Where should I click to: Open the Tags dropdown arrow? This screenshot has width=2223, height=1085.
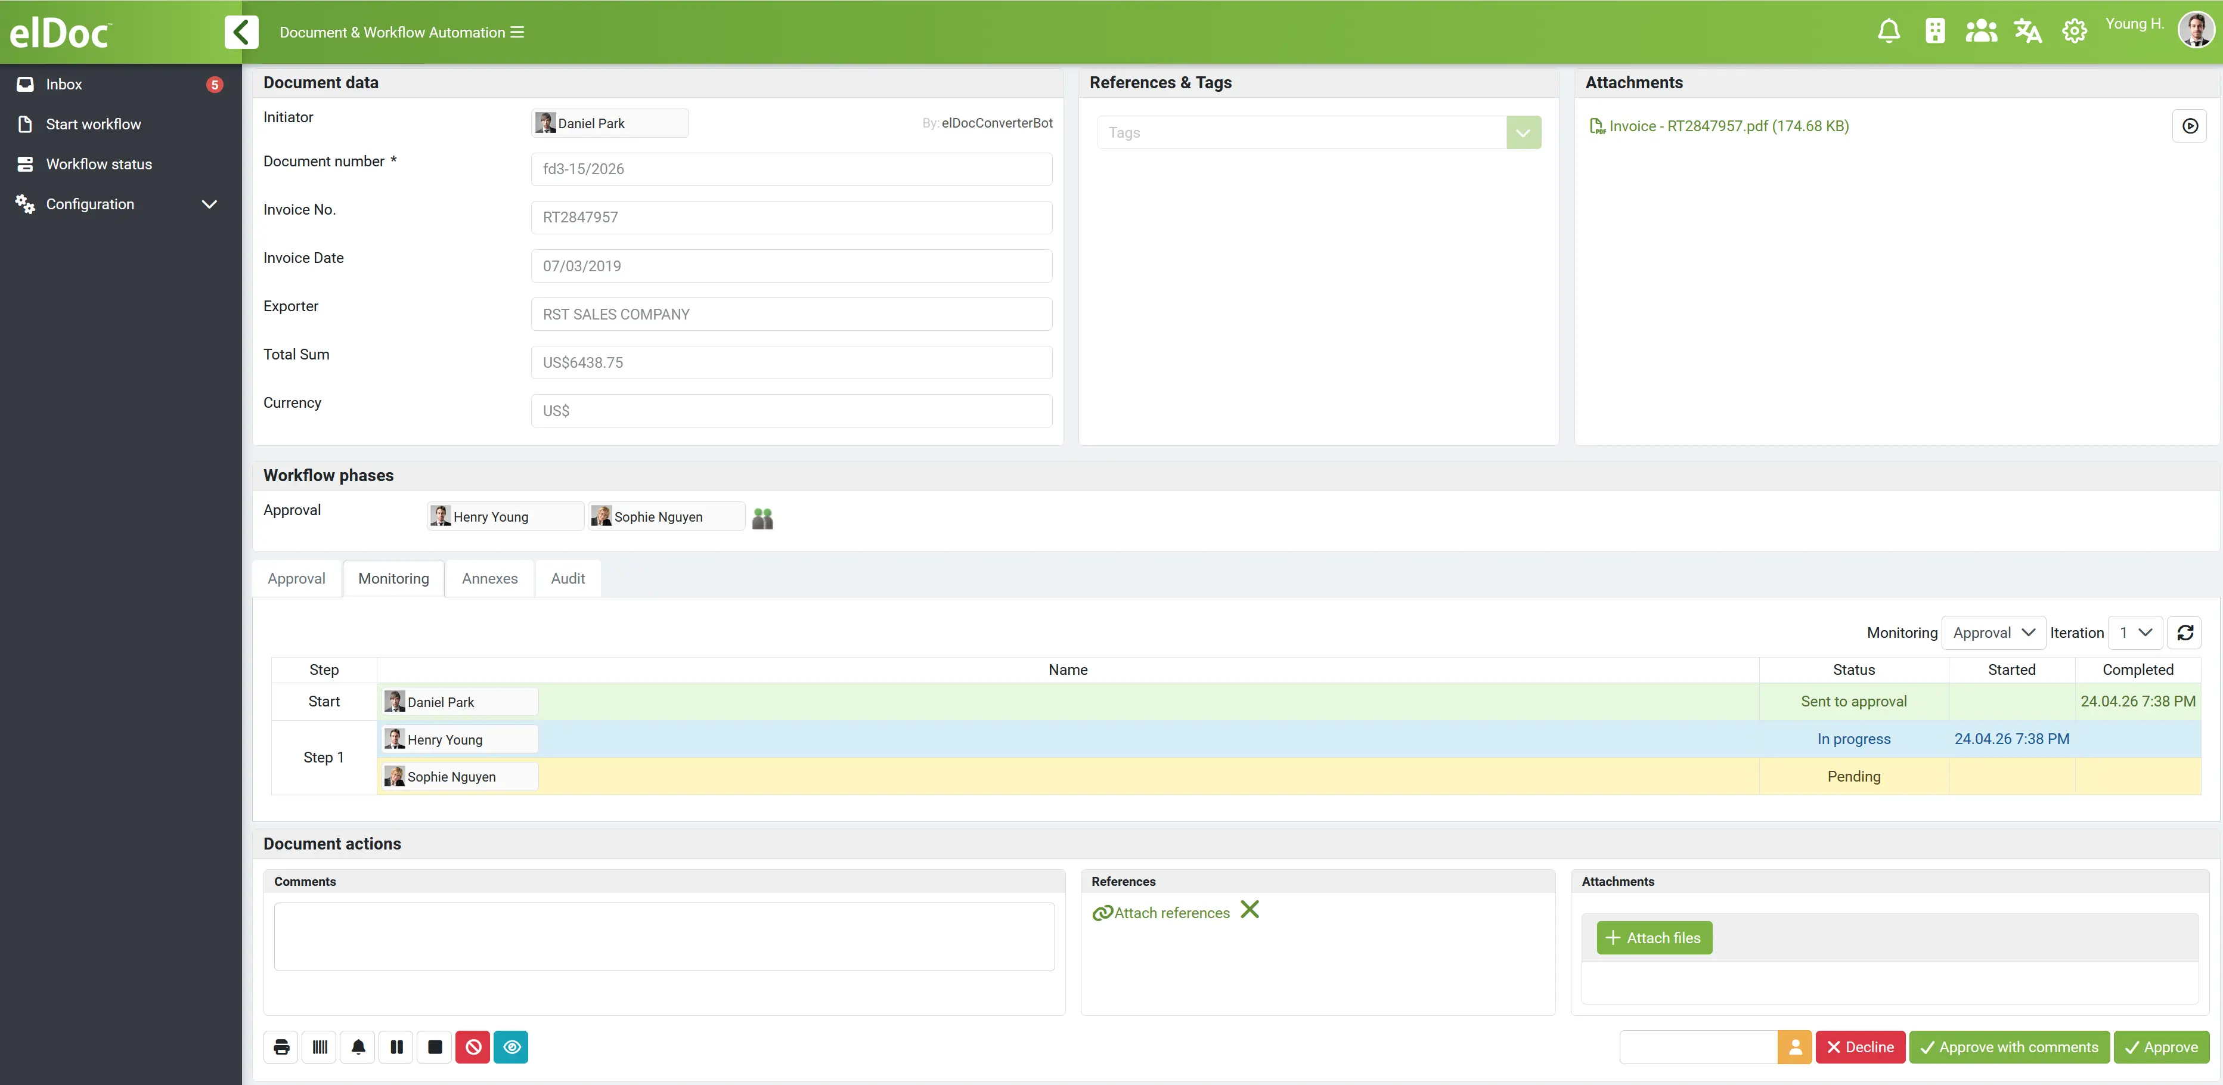point(1523,133)
